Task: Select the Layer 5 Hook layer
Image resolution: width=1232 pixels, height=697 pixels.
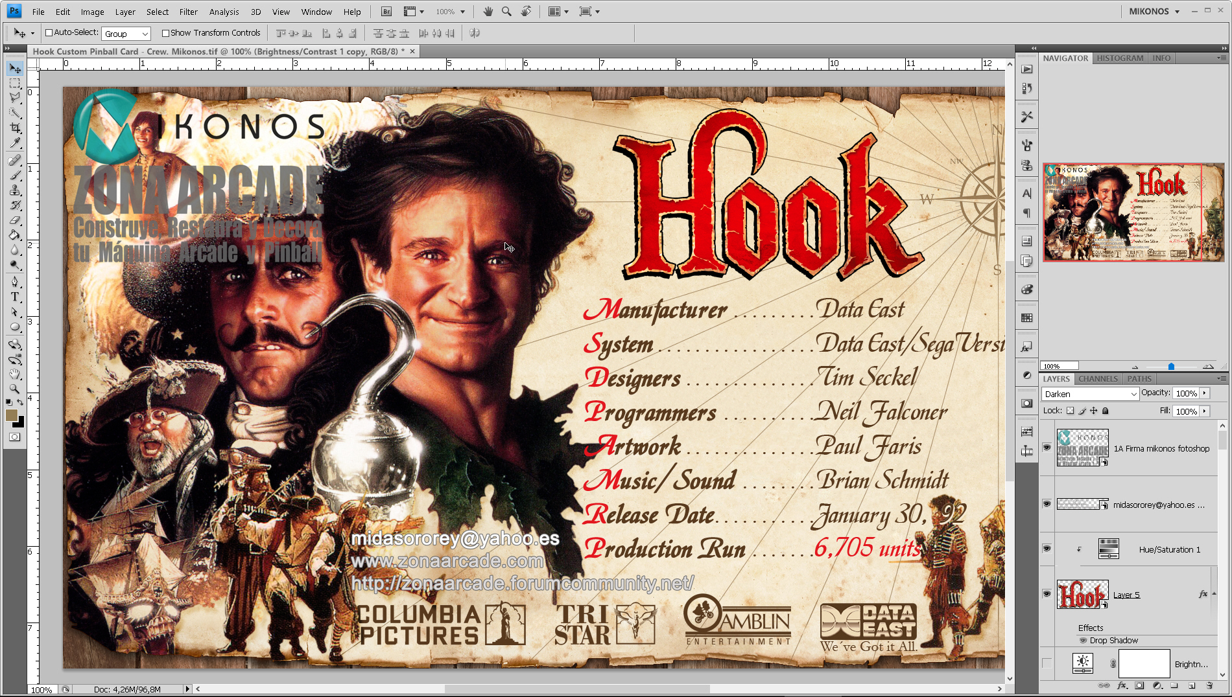Action: [1127, 594]
